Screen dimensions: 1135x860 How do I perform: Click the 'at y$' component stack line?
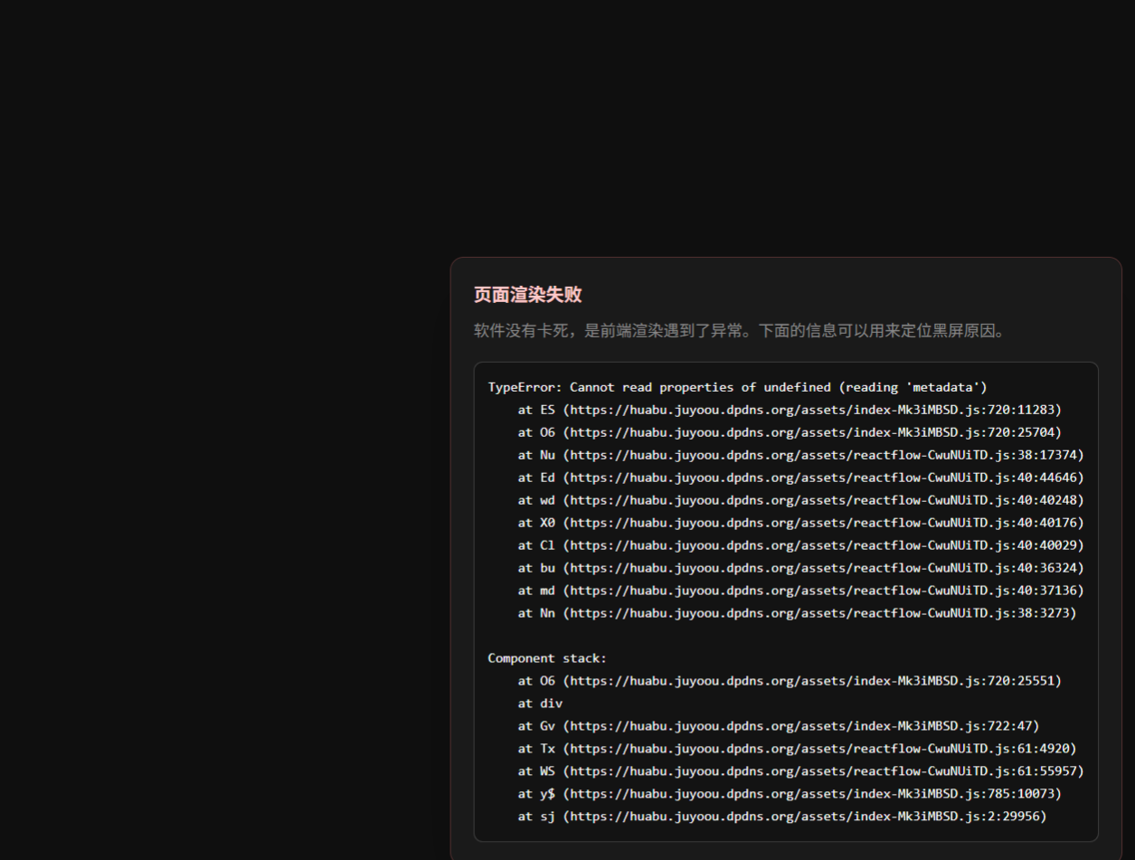tap(790, 794)
